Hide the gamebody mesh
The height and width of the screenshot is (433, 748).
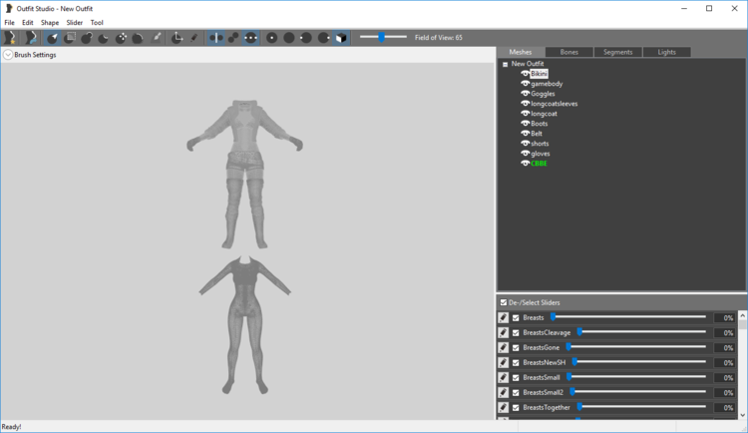(x=525, y=84)
